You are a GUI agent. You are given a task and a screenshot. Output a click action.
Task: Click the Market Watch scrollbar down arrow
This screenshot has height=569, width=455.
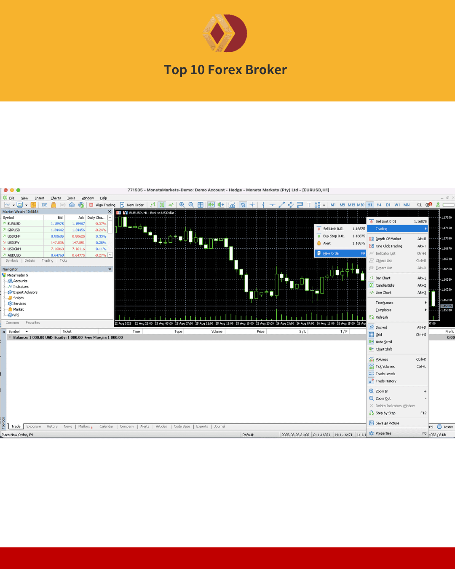(x=110, y=255)
